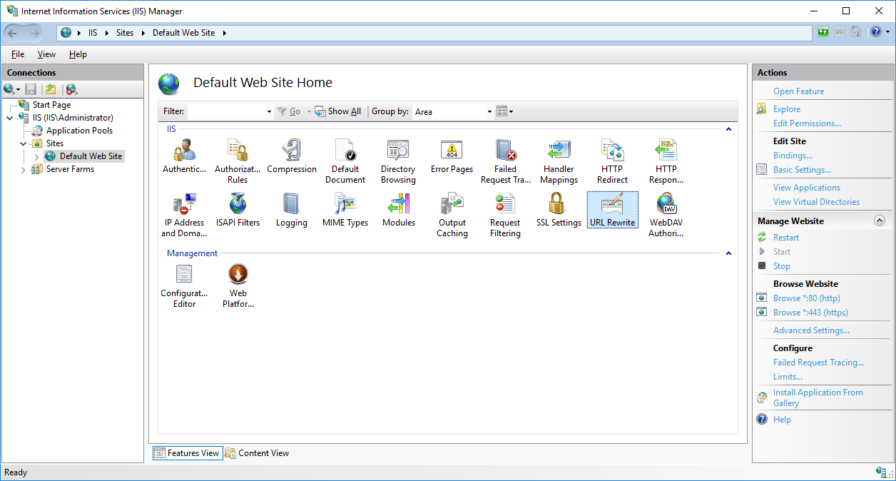Open Advanced Settings link
The image size is (896, 481).
pos(811,330)
